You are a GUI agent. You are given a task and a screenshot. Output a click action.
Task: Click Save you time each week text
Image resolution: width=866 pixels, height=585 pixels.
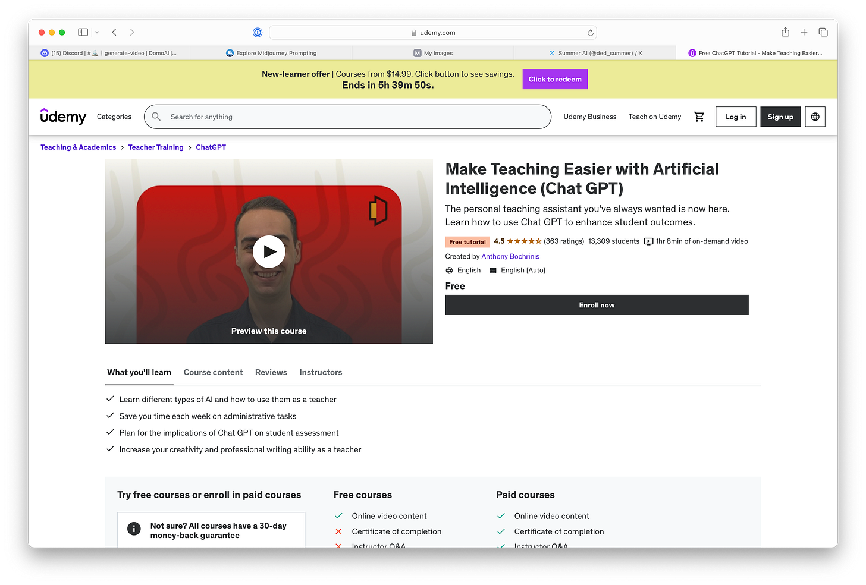(x=208, y=416)
